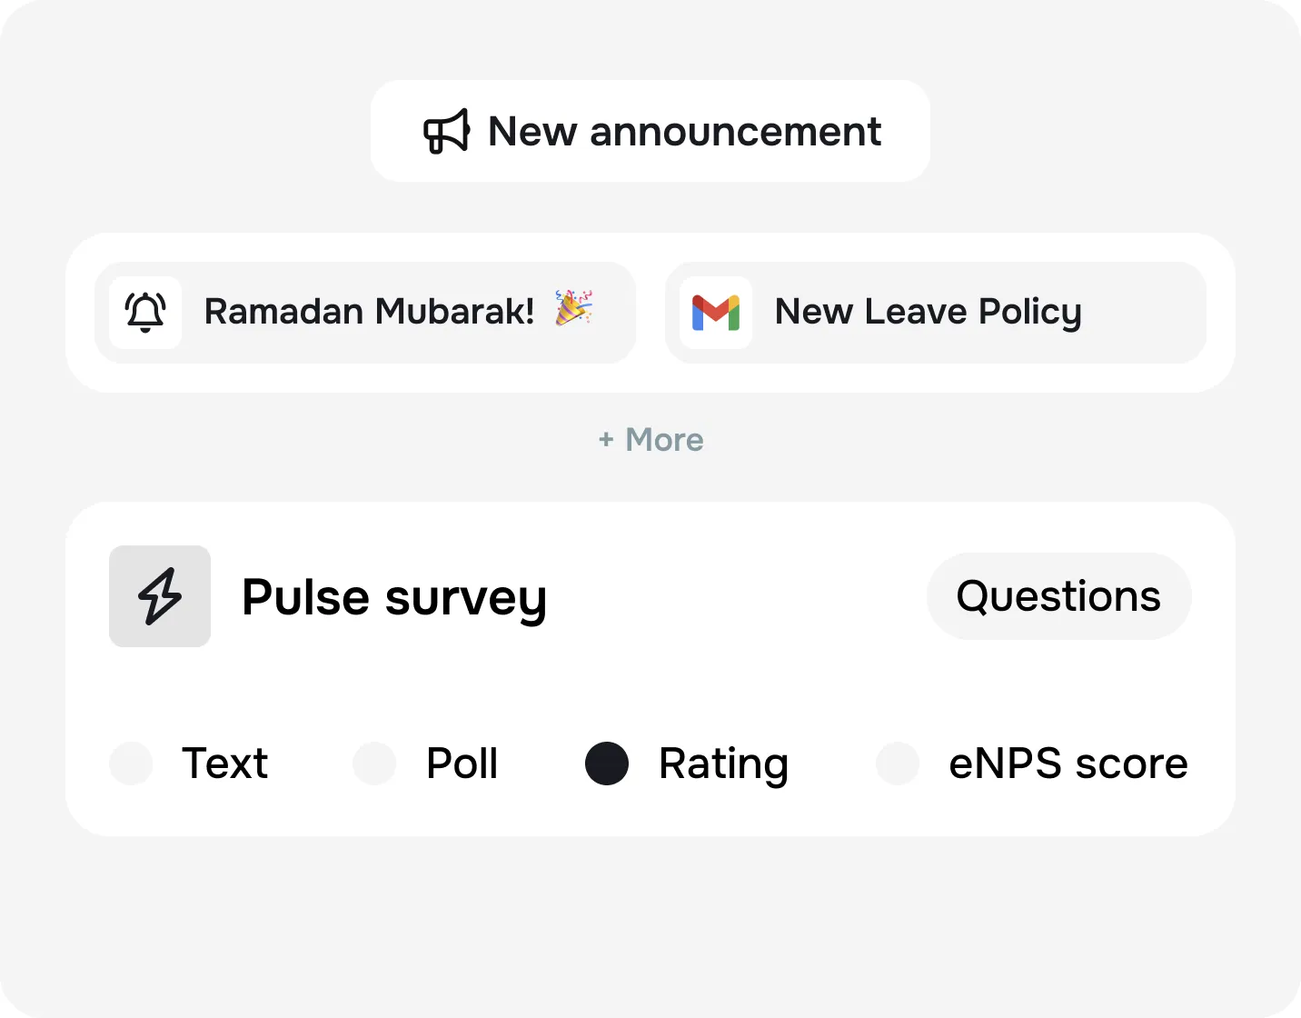This screenshot has width=1301, height=1018.
Task: Click the plus sign beside More
Action: pos(606,441)
